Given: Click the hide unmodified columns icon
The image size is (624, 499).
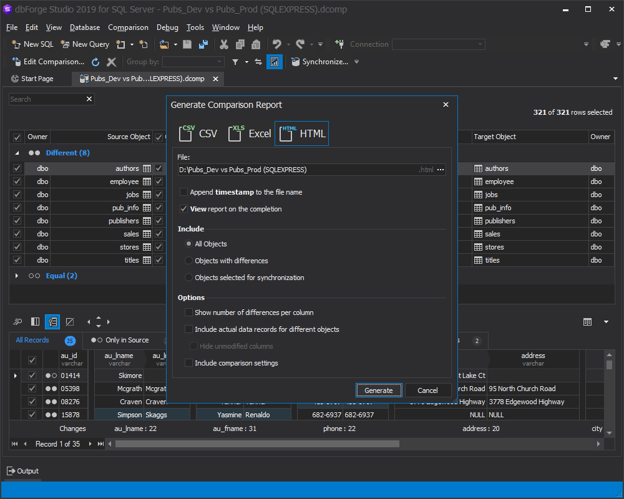Looking at the screenshot, I should coord(70,321).
